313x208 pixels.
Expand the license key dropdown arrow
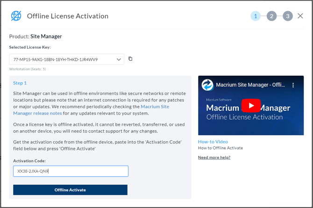[x=119, y=59]
